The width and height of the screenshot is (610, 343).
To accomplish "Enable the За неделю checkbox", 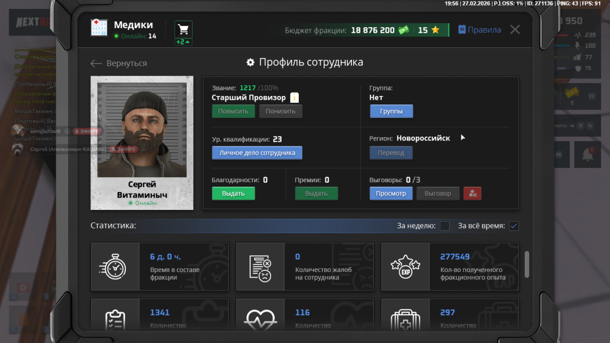I will 445,226.
